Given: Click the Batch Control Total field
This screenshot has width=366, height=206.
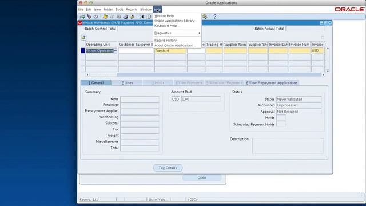Looking at the screenshot, I should coord(136,29).
